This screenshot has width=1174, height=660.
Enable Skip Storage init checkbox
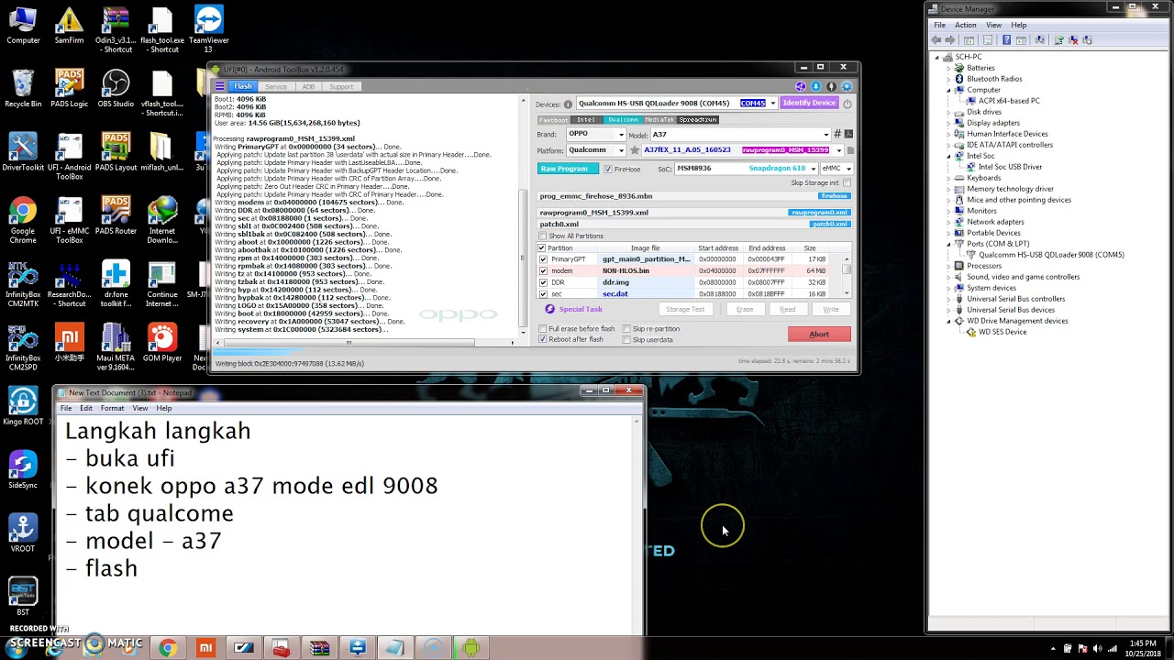click(x=847, y=183)
